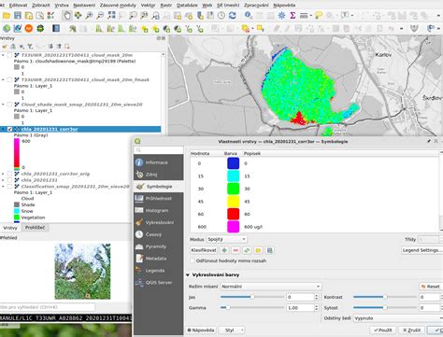
Task: Click the Gamma slider handle
Action: pos(228,308)
